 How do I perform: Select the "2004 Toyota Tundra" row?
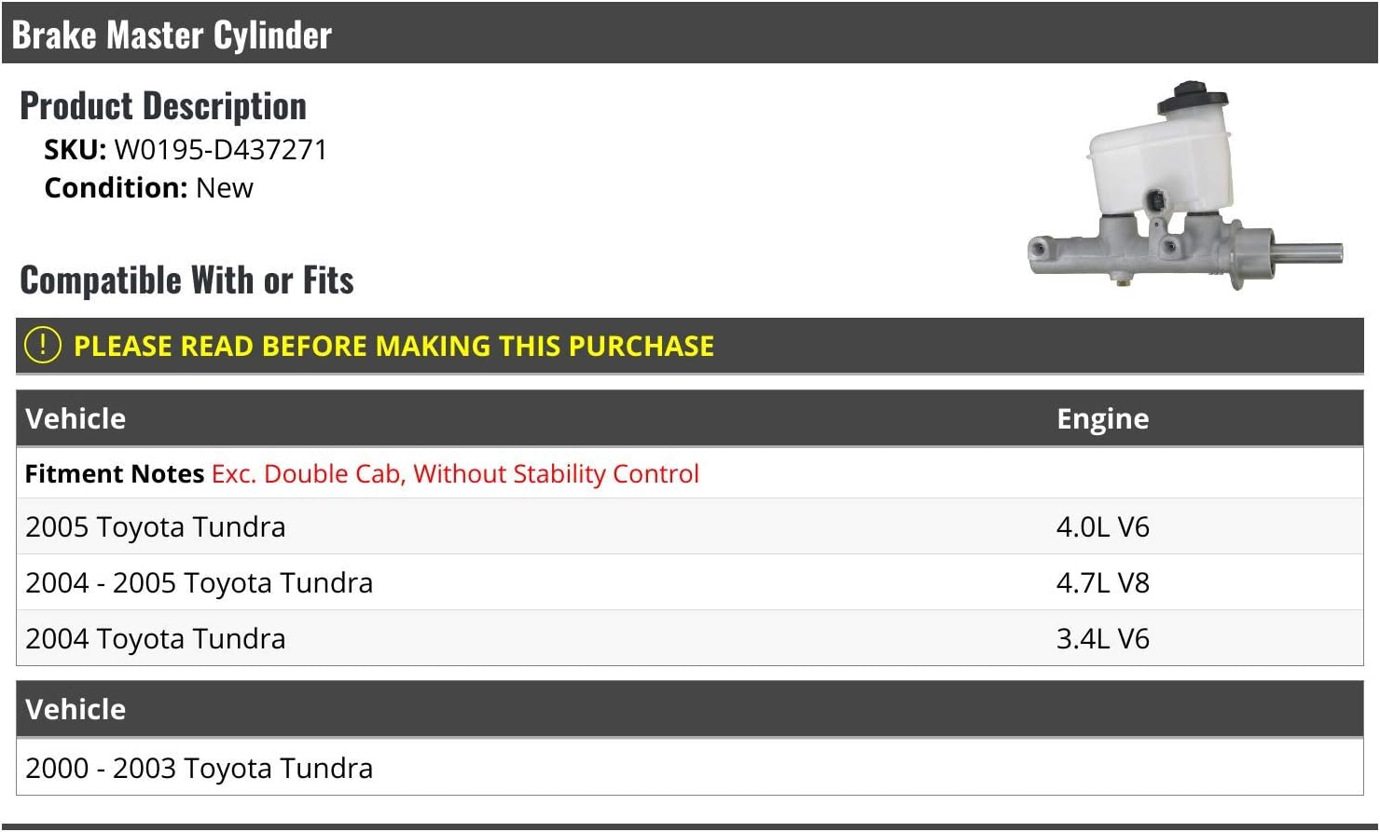[x=156, y=639]
